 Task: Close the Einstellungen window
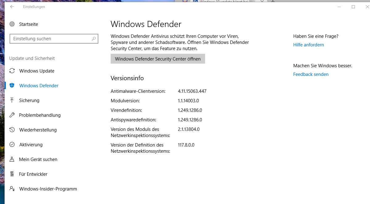point(368,7)
